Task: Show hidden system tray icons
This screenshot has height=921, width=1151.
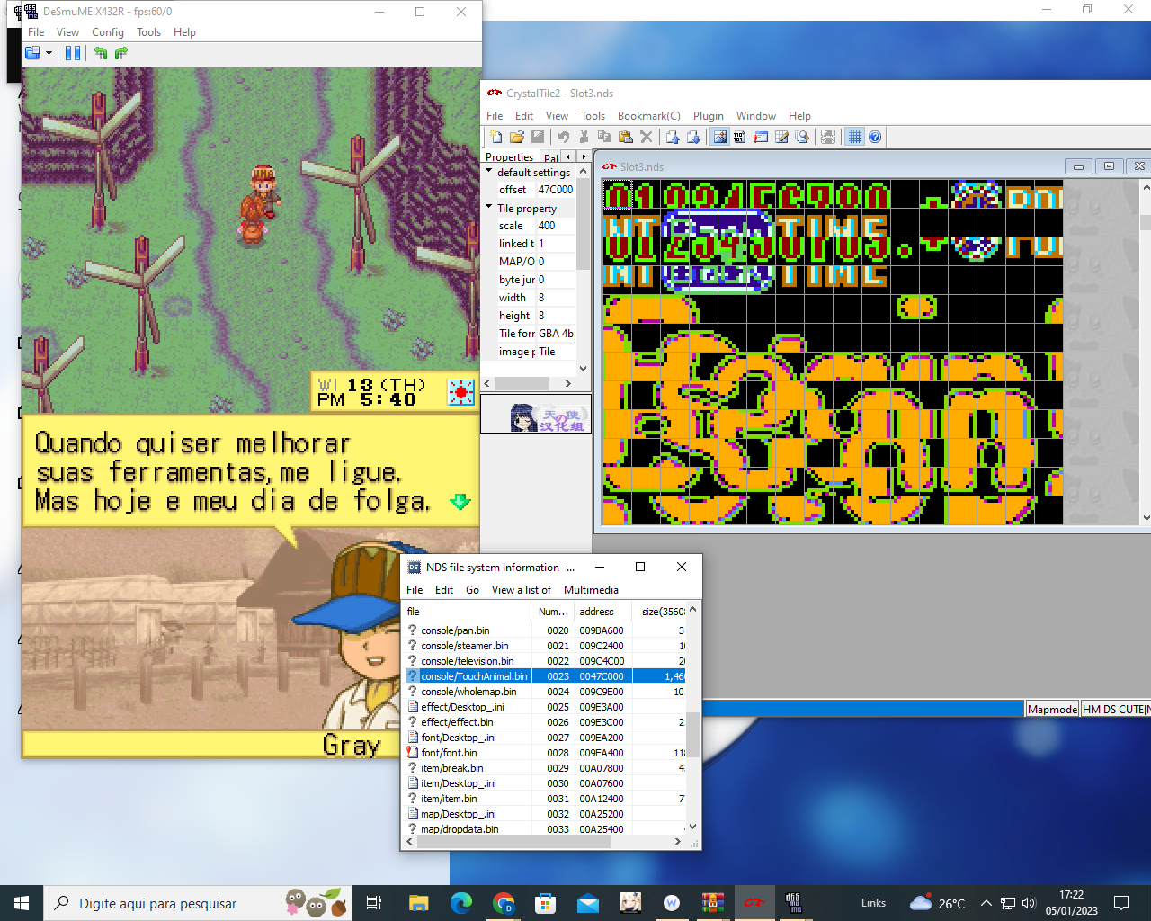Action: click(x=986, y=903)
